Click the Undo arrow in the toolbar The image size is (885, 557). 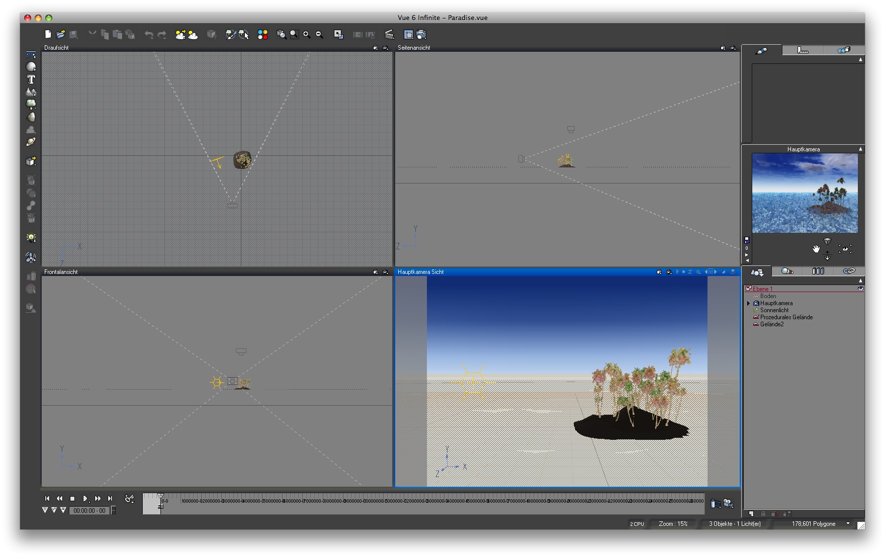149,34
